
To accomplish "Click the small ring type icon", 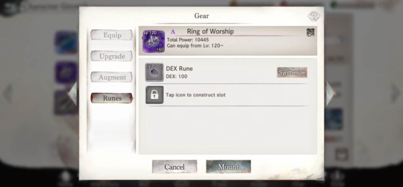I will [x=311, y=32].
